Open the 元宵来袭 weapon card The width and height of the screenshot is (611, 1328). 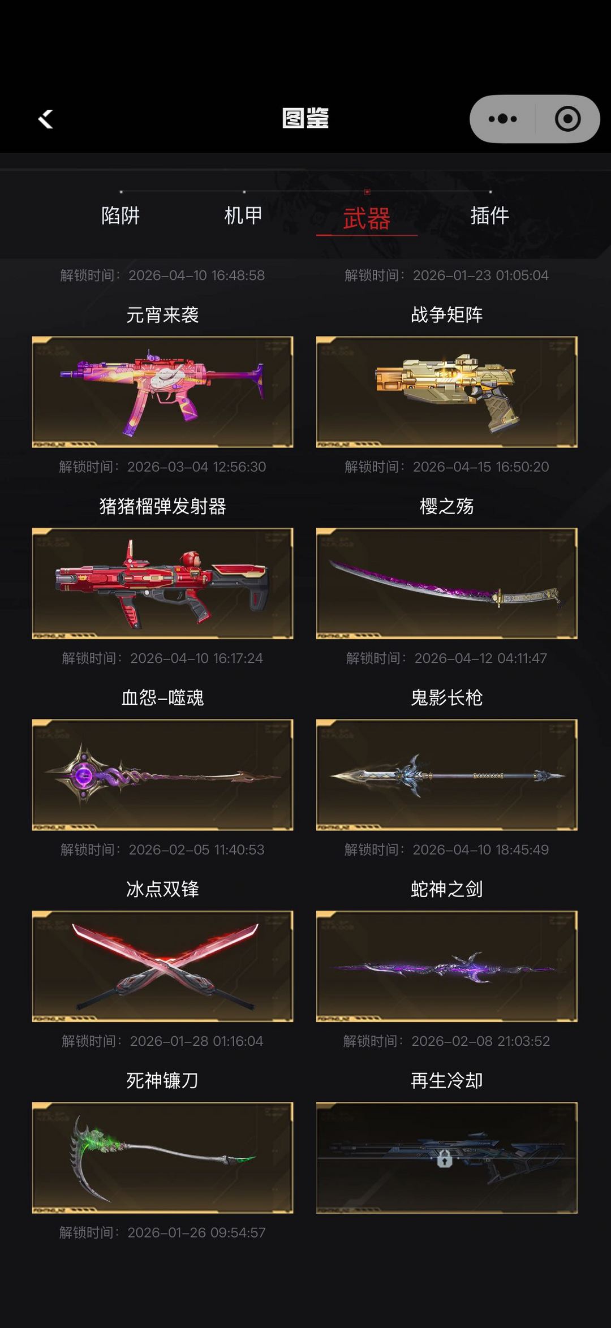coord(162,392)
